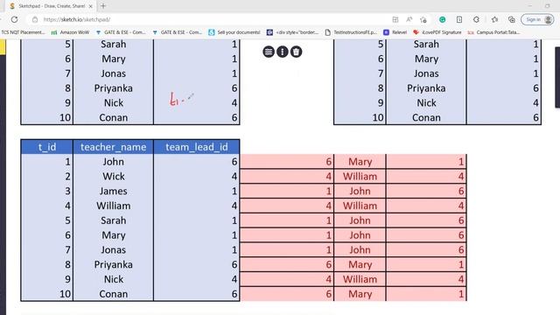Open the TestInstructionsFE bookmark

(351, 32)
